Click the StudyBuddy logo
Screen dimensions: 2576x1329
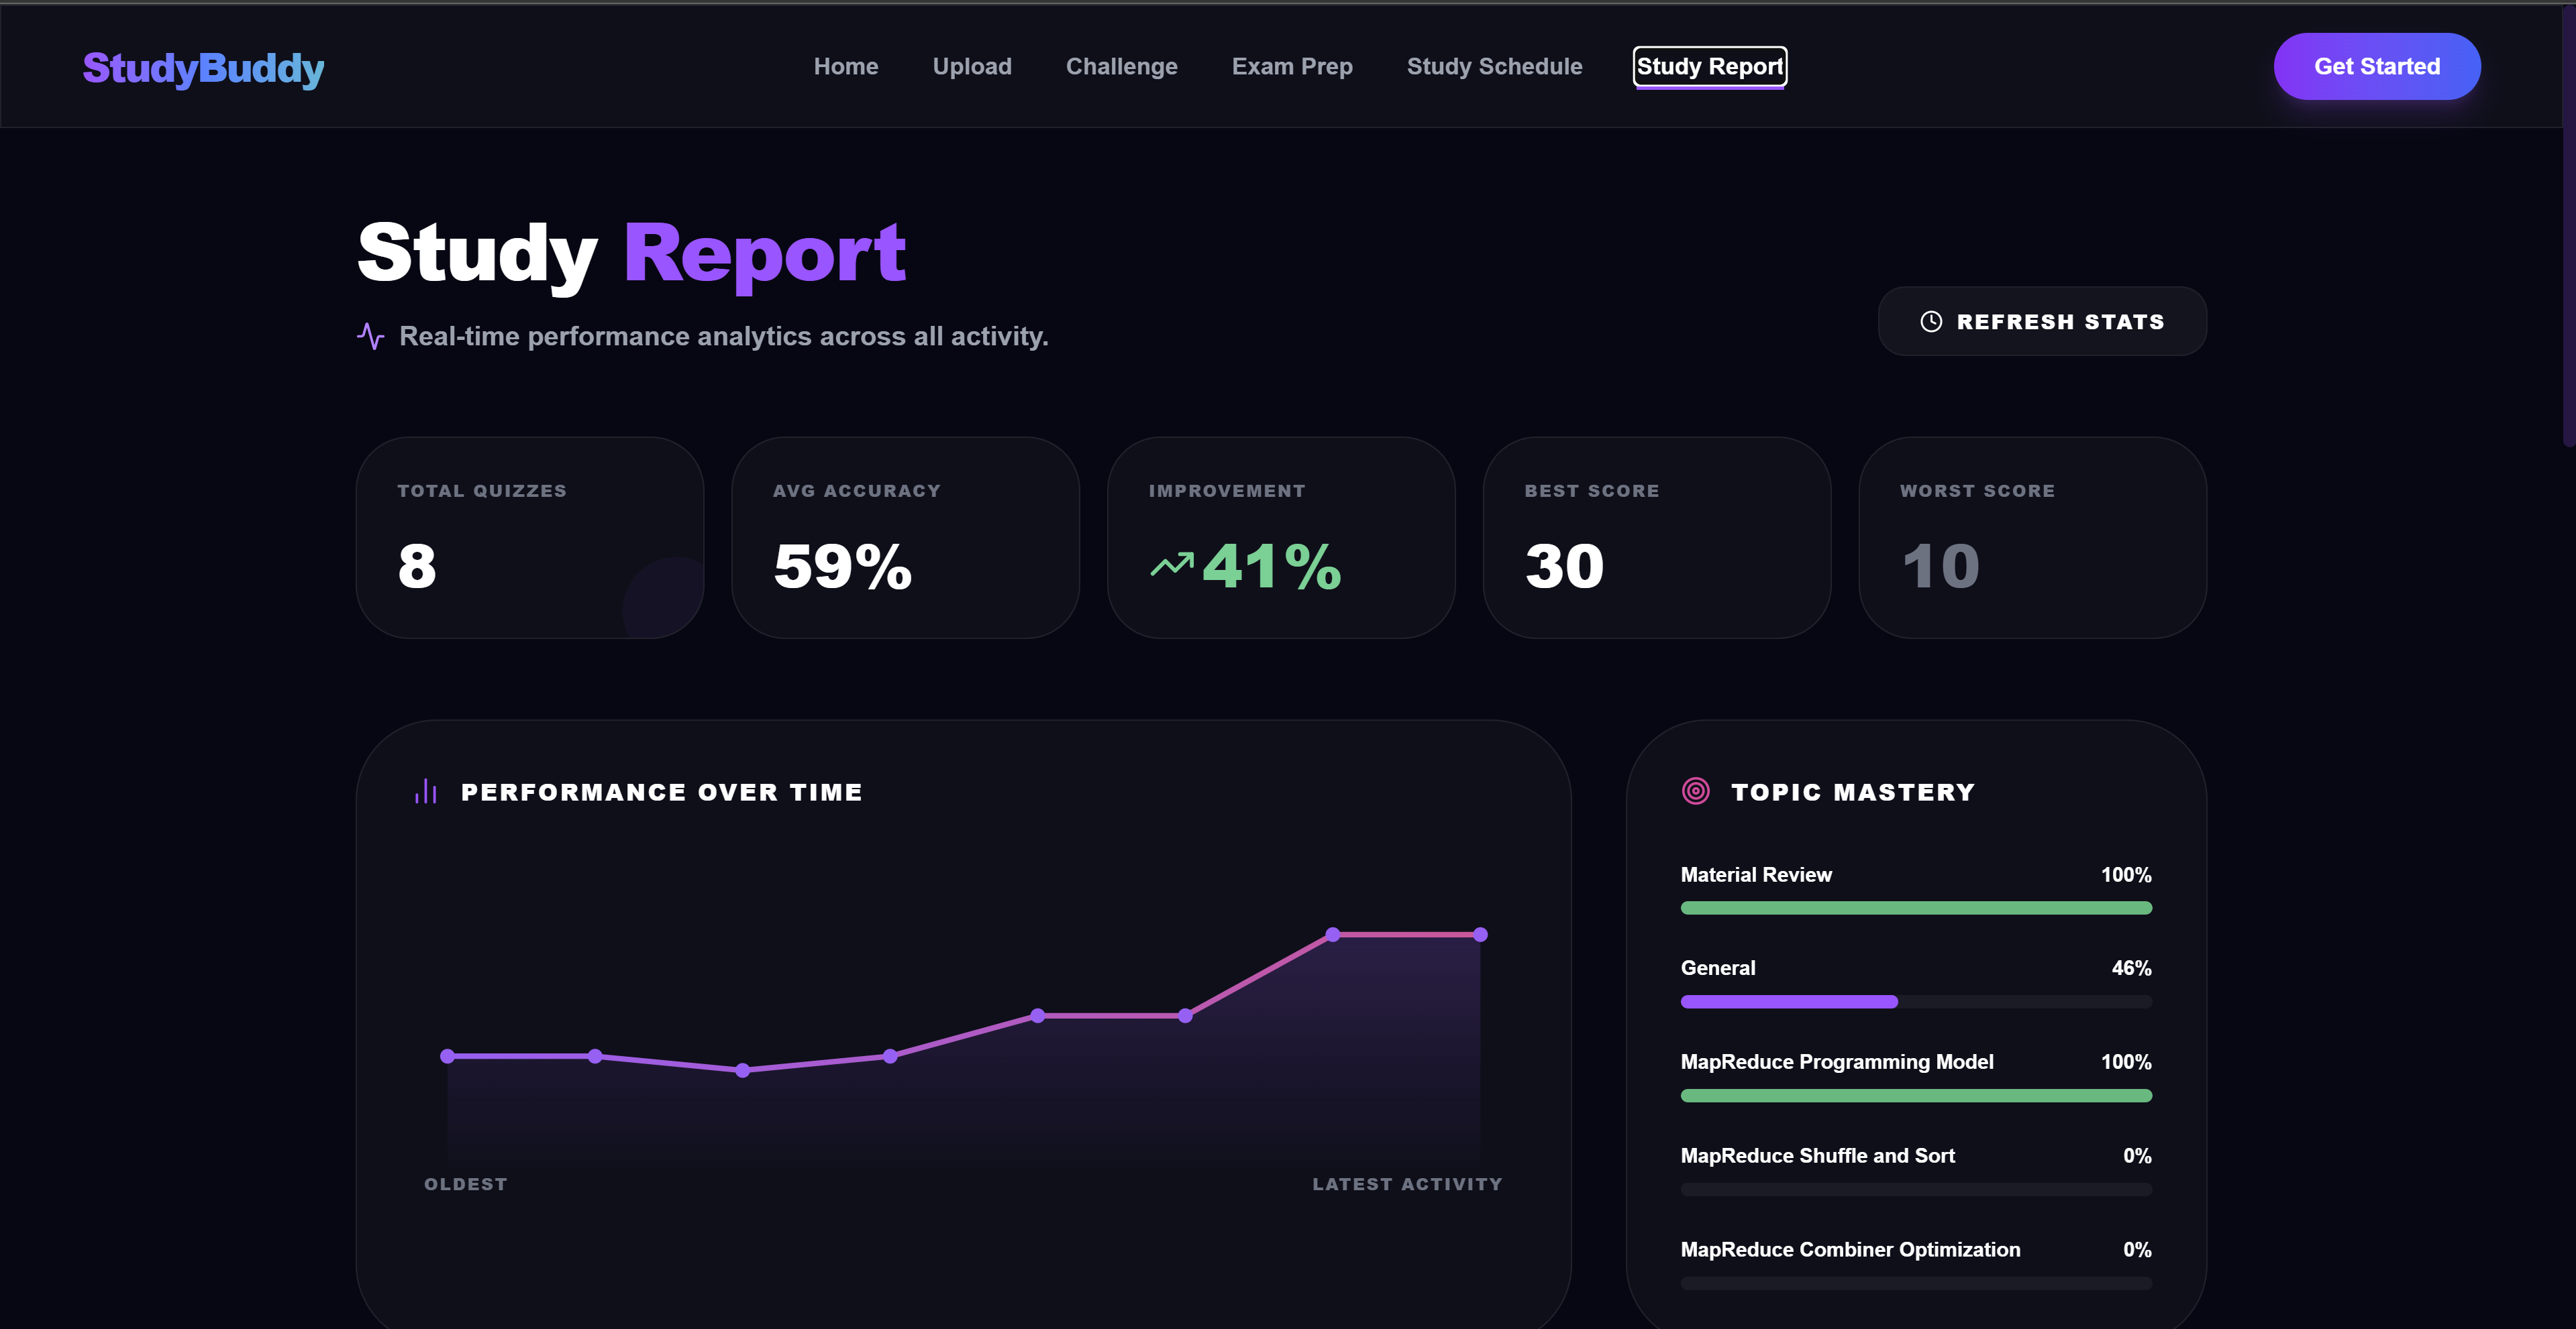coord(203,68)
